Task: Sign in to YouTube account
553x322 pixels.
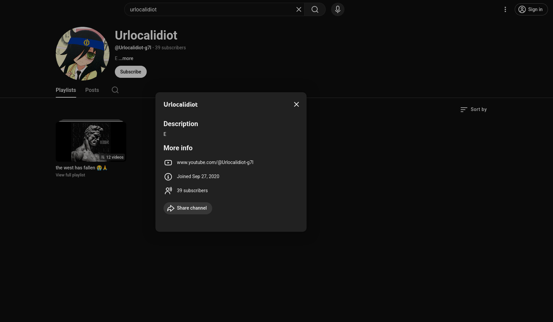Action: click(531, 9)
